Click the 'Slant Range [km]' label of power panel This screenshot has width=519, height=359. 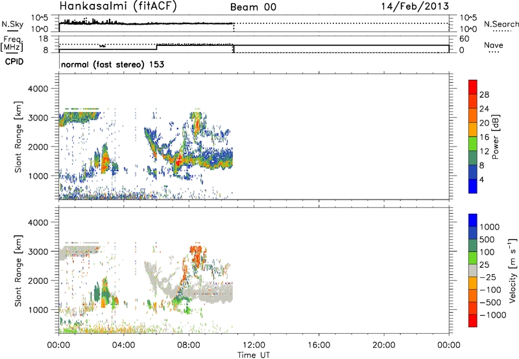coord(18,137)
